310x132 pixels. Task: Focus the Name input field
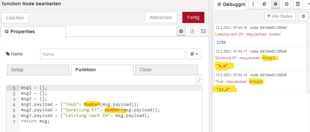(x=113, y=54)
